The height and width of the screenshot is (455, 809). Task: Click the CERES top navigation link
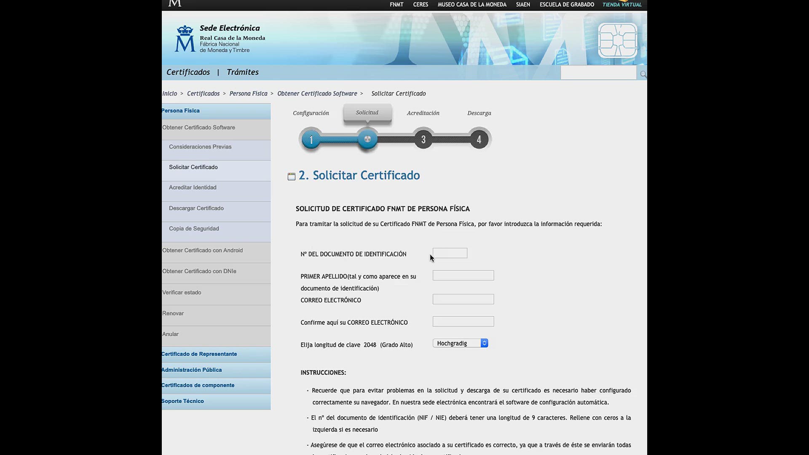[421, 5]
